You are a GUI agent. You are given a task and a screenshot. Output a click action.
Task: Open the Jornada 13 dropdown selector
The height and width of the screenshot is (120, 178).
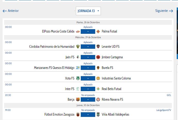tap(88, 11)
